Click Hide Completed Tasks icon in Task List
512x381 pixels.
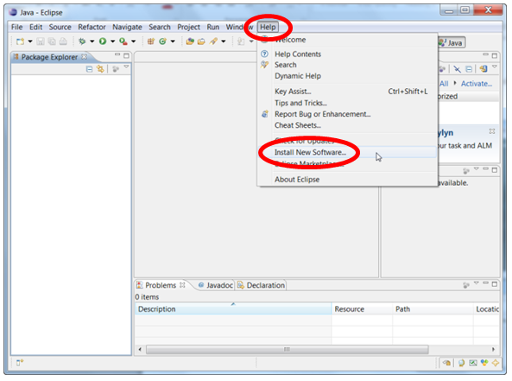tap(457, 69)
